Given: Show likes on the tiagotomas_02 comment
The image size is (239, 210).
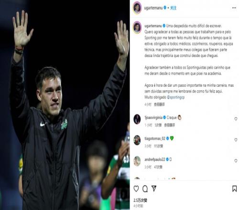Looking at the screenshot, I should (x=158, y=146).
